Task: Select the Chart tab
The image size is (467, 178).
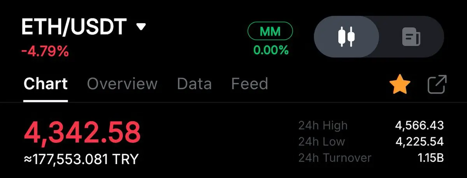Action: [46, 84]
